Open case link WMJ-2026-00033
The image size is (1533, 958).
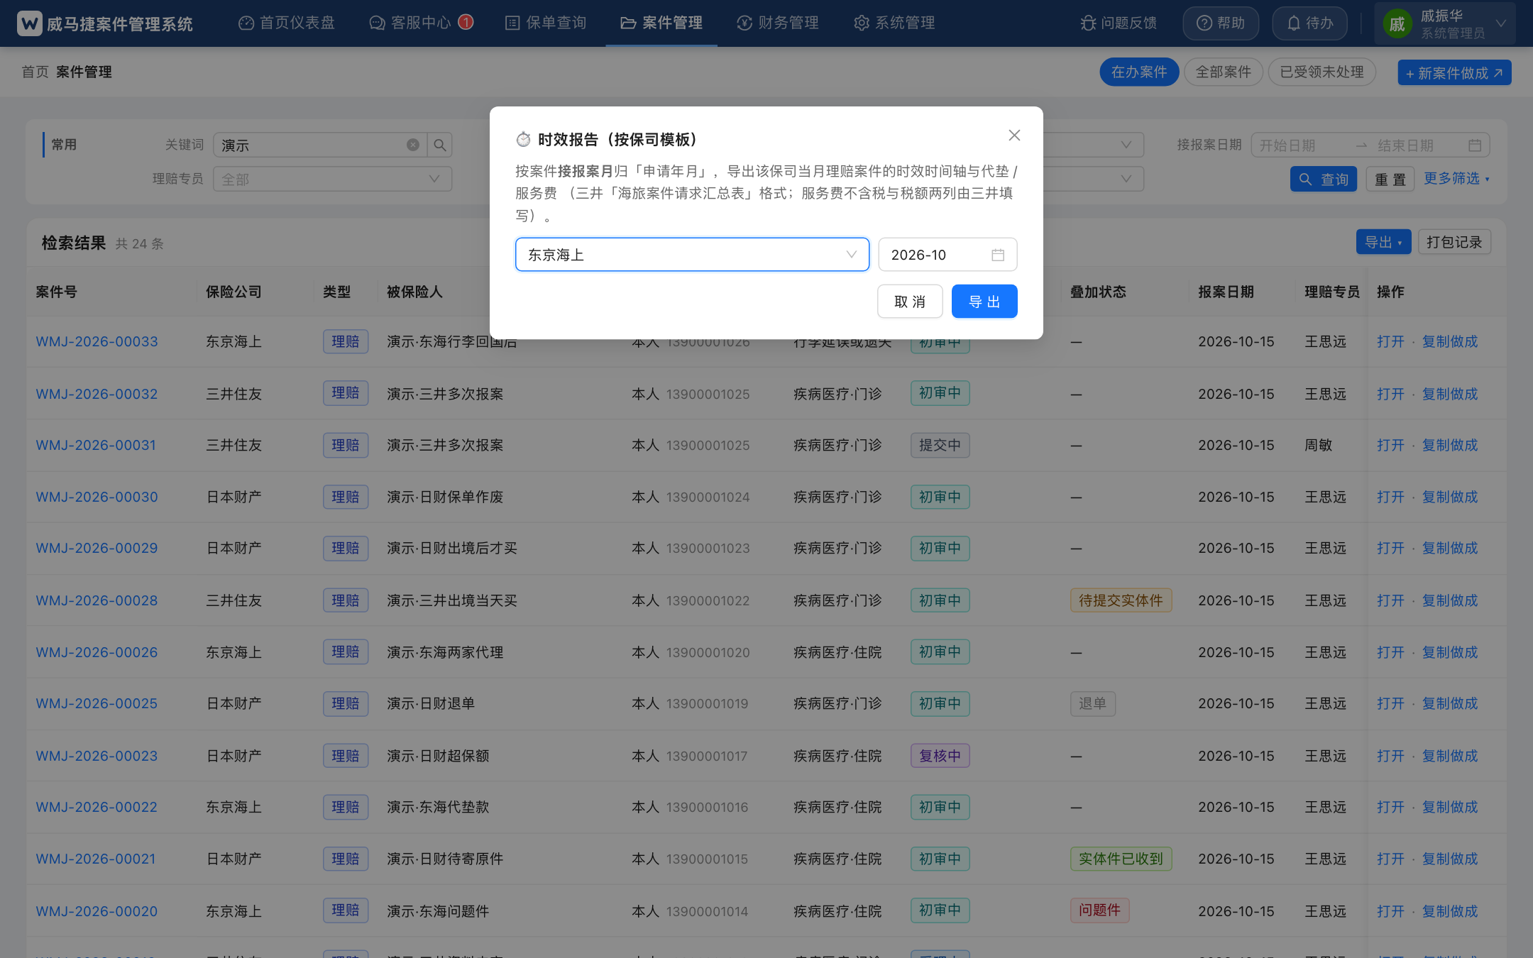[x=97, y=341]
